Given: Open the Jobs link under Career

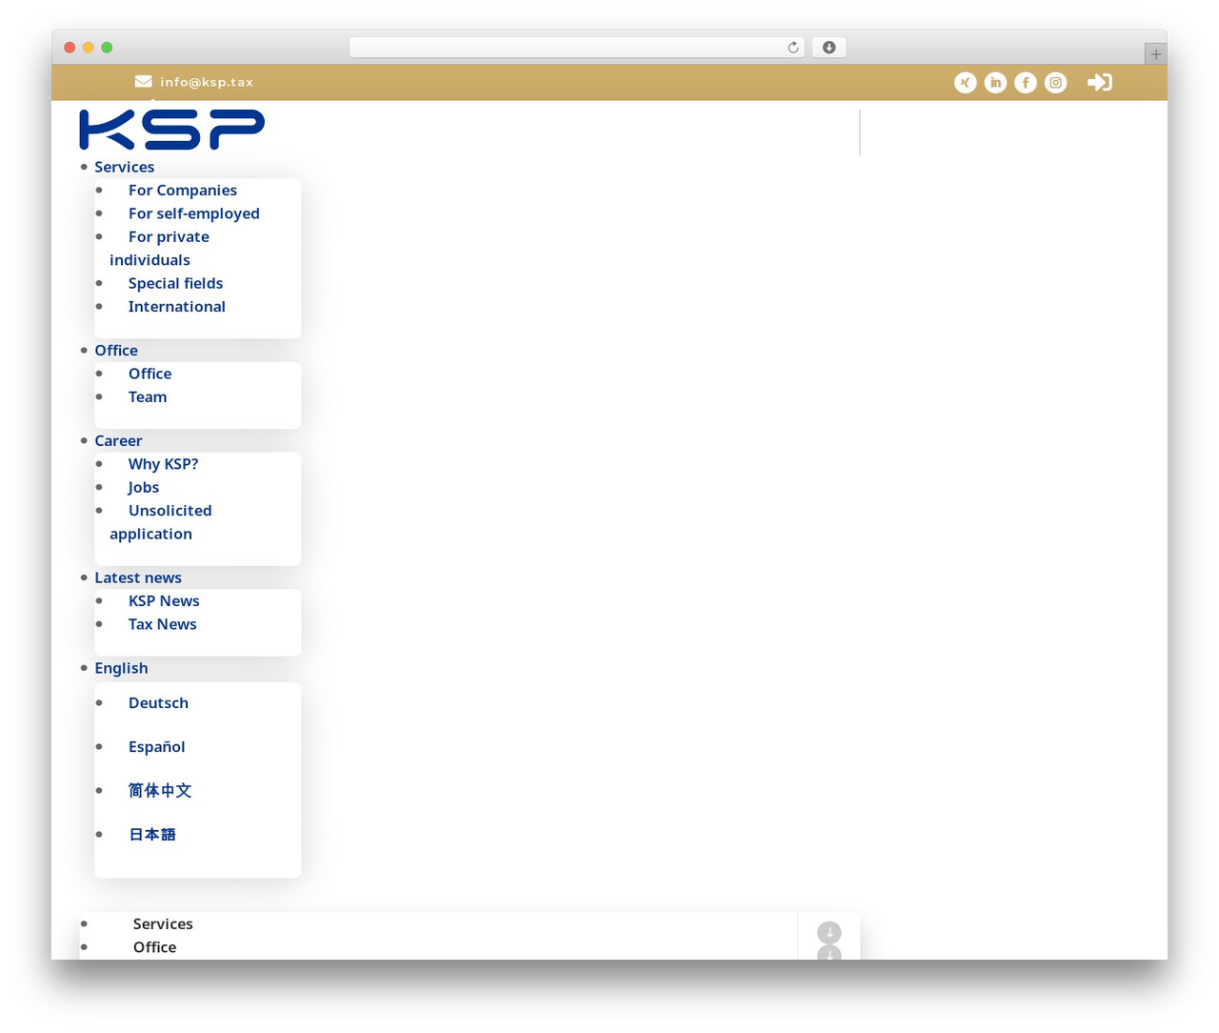Looking at the screenshot, I should [144, 487].
